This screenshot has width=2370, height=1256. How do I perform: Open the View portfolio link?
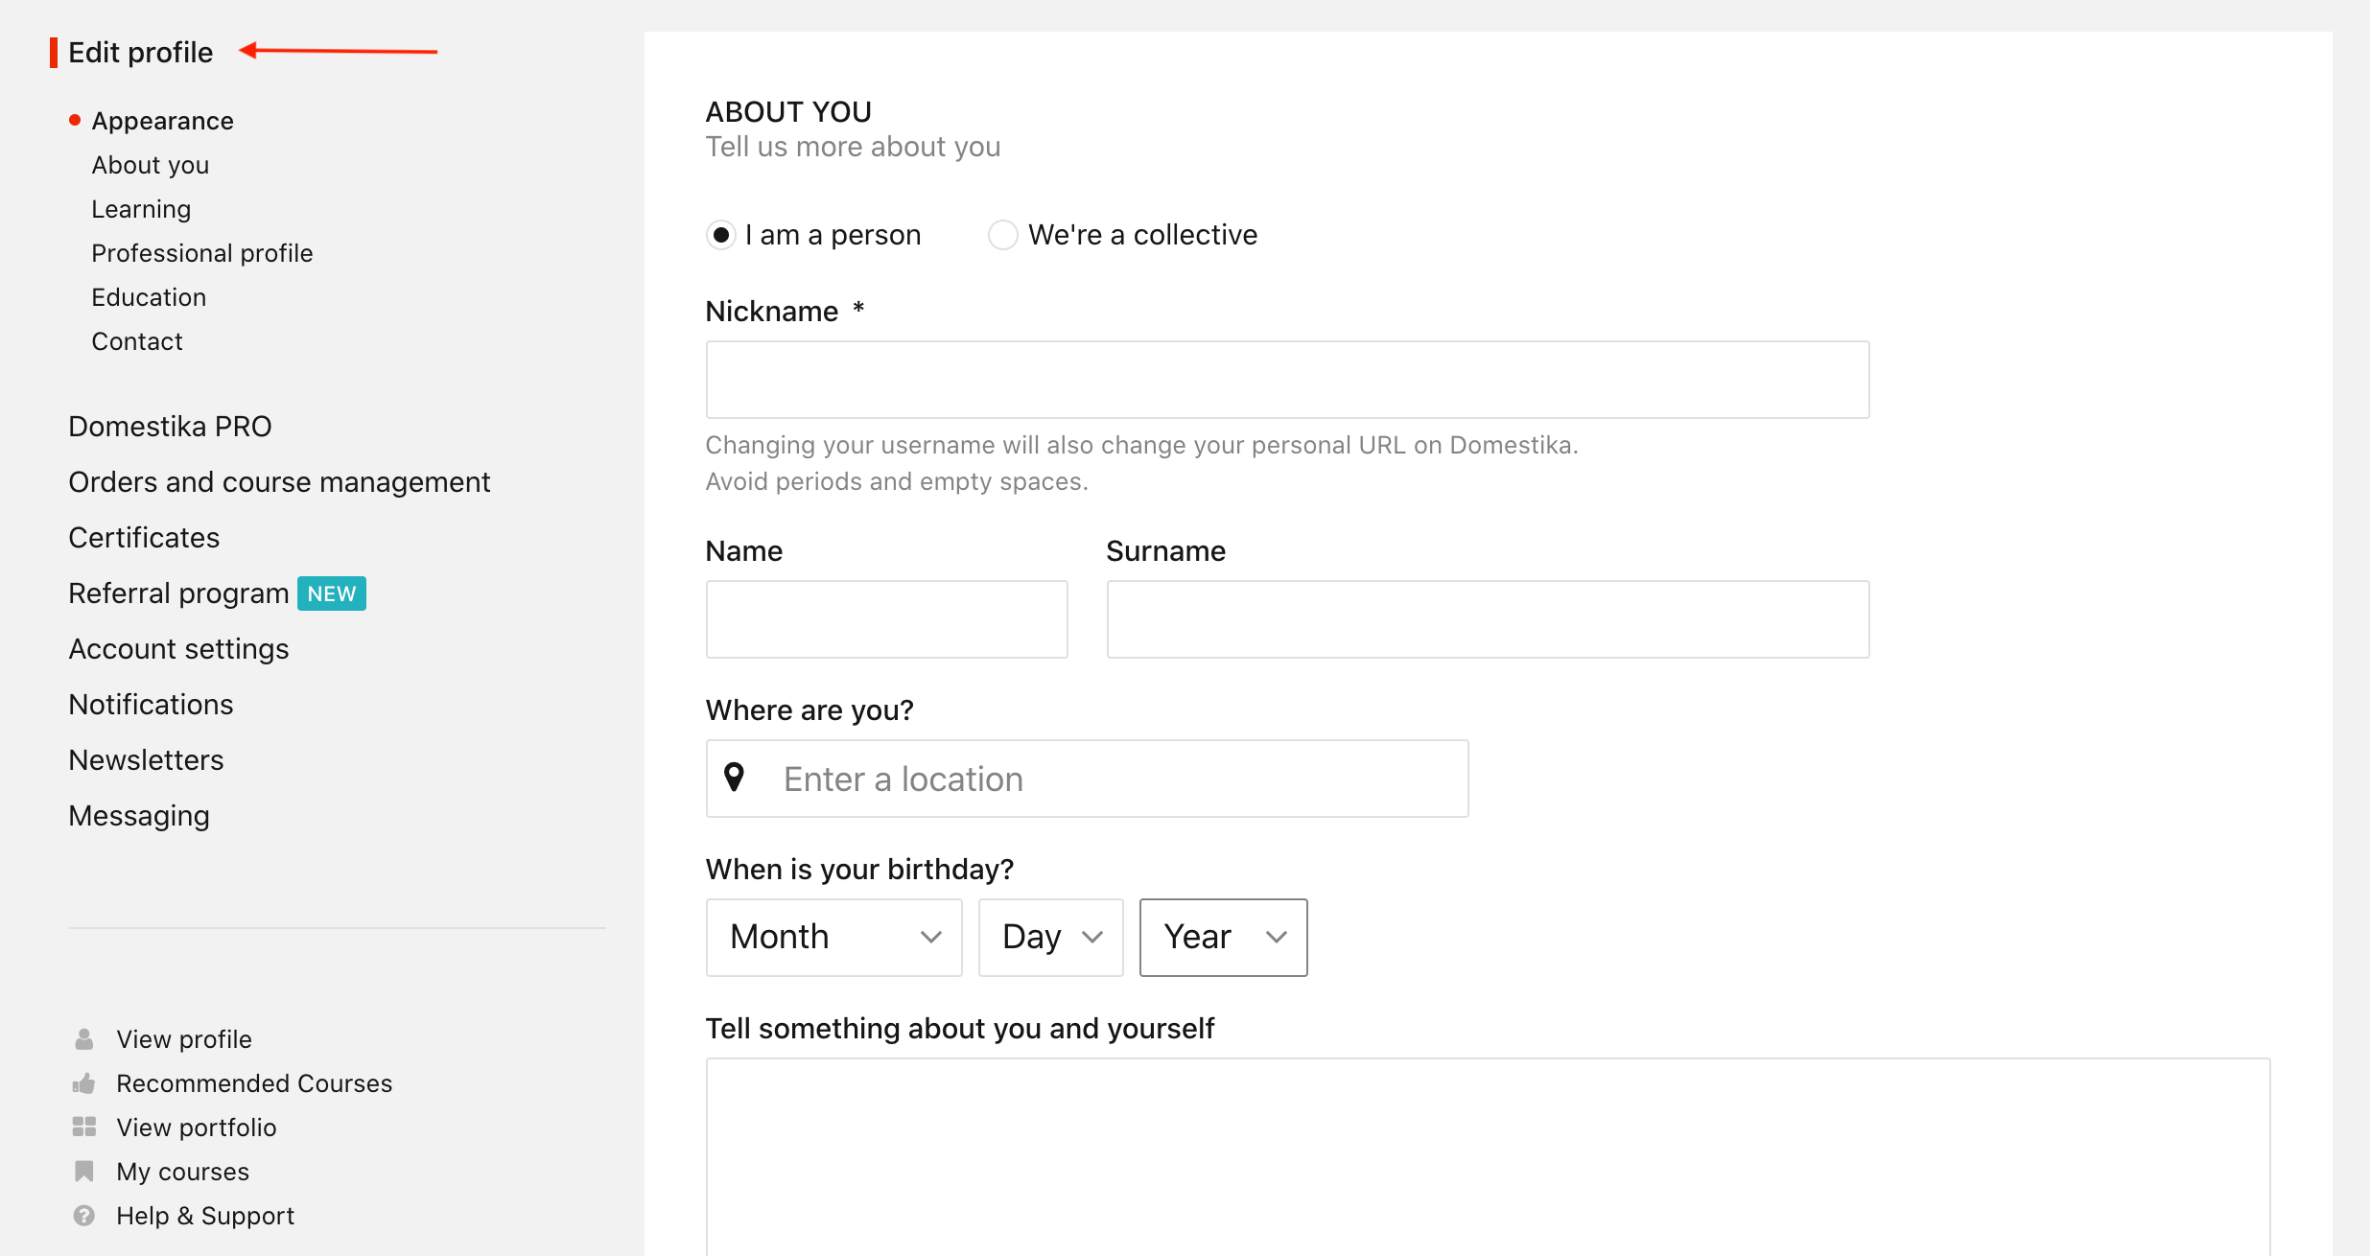[197, 1128]
